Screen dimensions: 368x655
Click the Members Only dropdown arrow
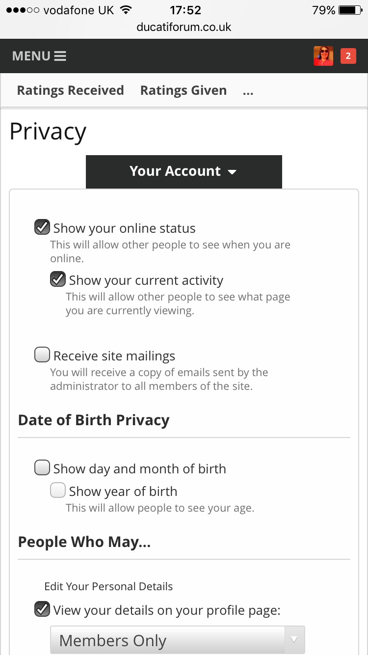pyautogui.click(x=294, y=640)
